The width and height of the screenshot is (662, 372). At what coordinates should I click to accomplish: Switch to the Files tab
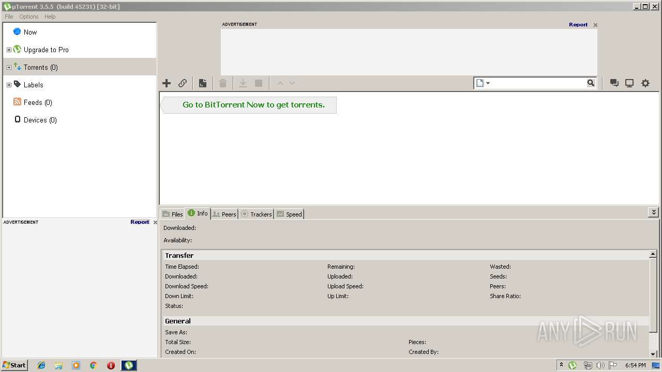(172, 214)
